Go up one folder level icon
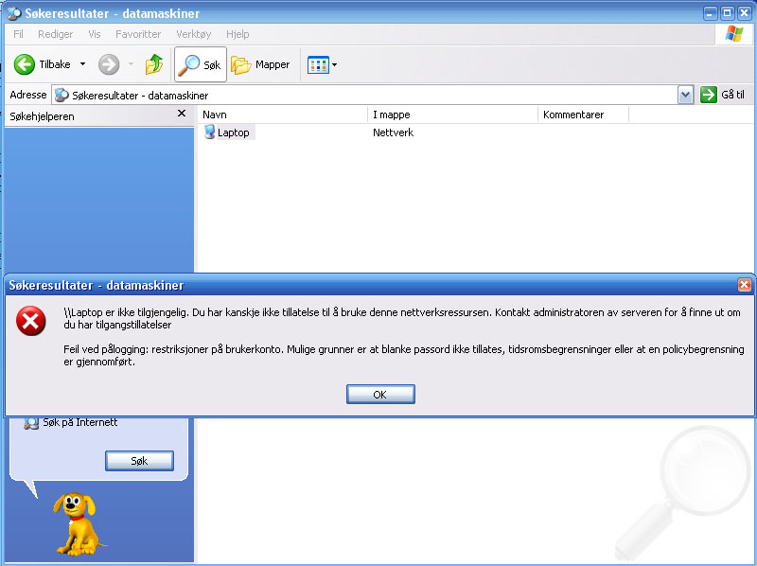The width and height of the screenshot is (757, 566). click(x=154, y=64)
